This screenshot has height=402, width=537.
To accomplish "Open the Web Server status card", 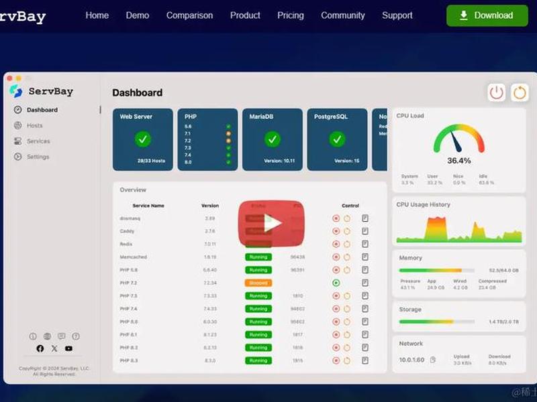I will tap(143, 139).
